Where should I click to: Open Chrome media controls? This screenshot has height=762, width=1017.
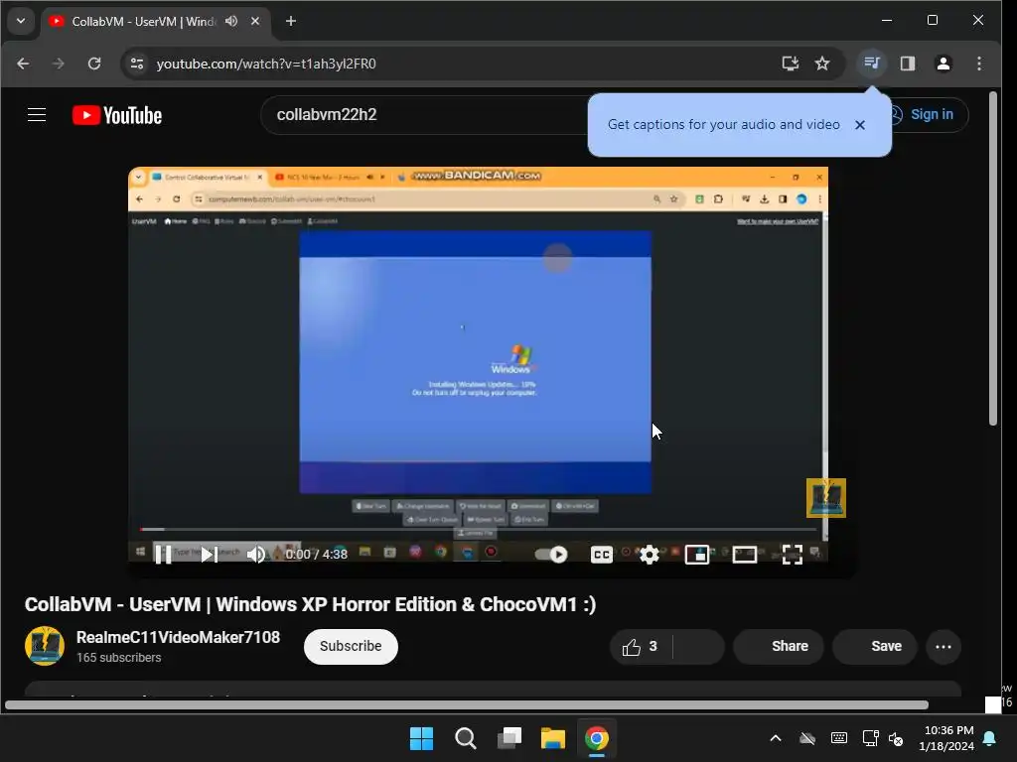(x=872, y=63)
